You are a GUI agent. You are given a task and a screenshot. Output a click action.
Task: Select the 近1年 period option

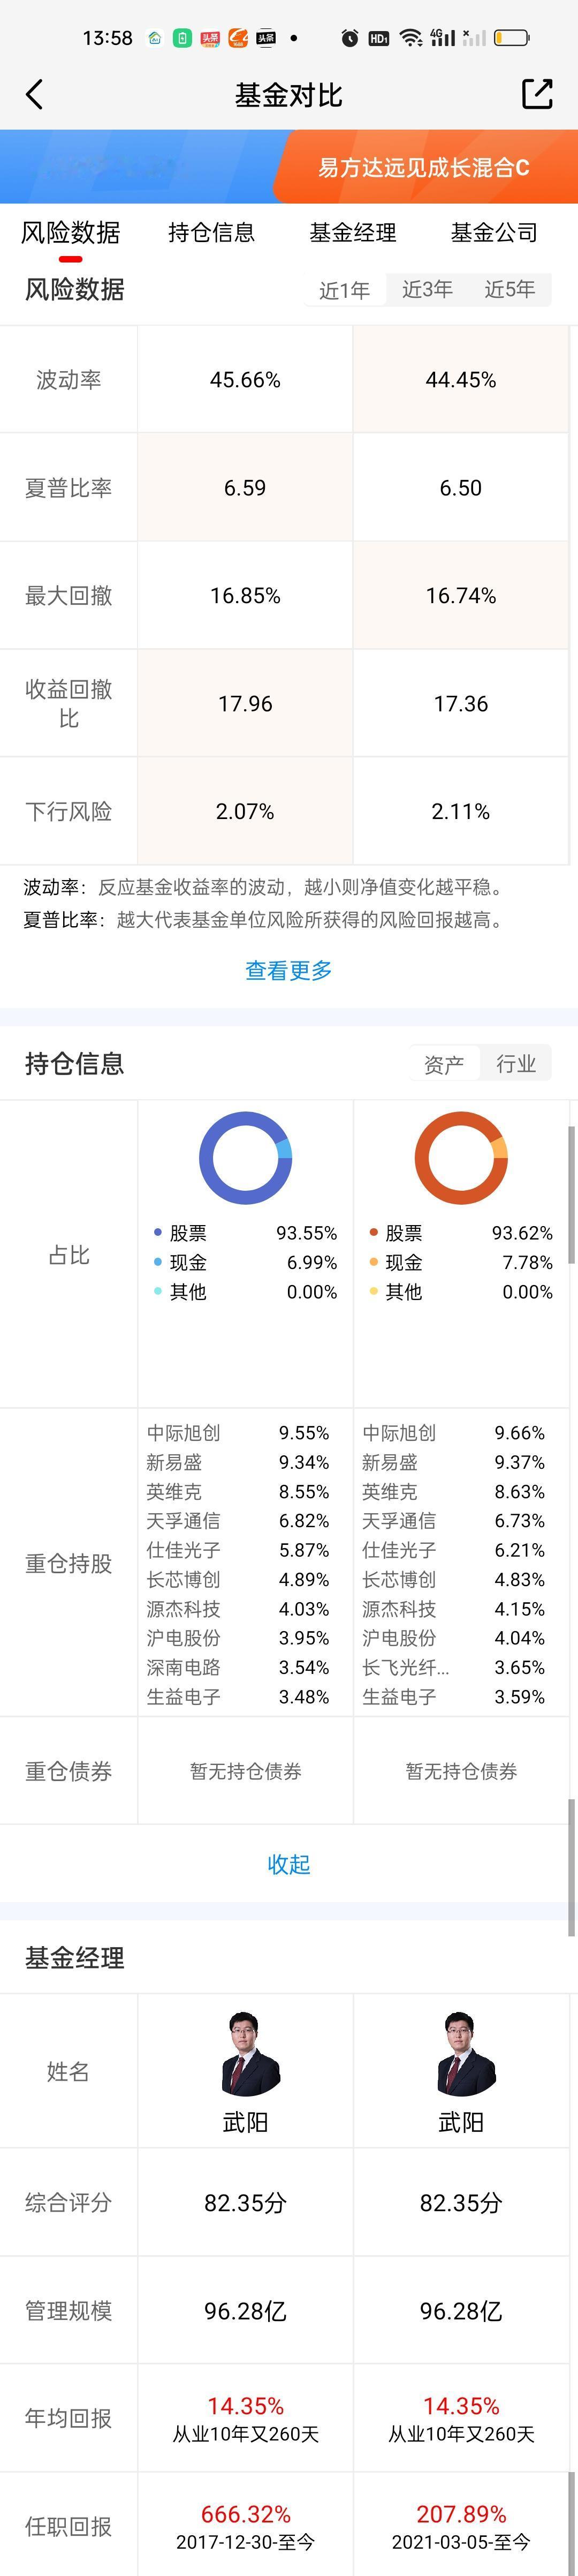345,290
